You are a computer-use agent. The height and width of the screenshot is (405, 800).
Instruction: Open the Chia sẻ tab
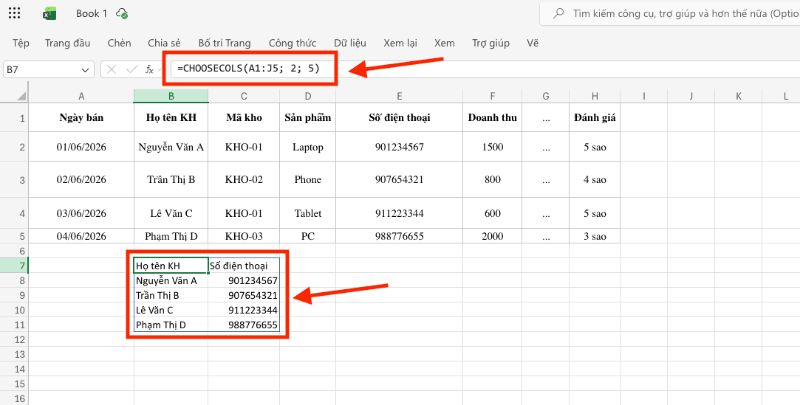click(x=164, y=44)
